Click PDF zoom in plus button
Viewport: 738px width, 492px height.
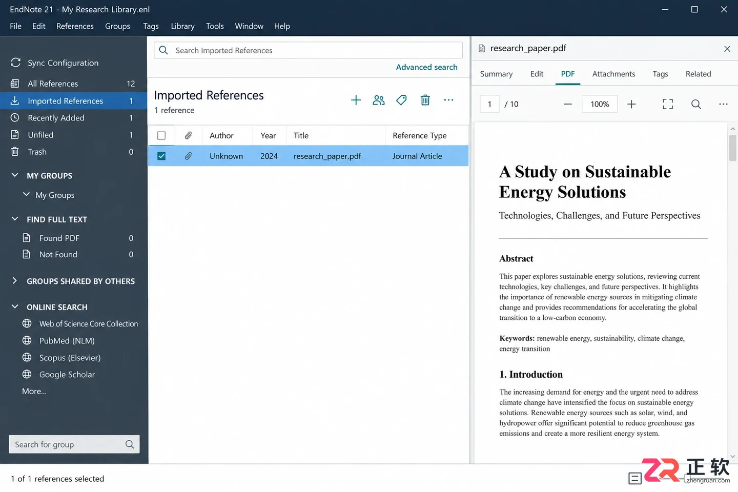(631, 104)
